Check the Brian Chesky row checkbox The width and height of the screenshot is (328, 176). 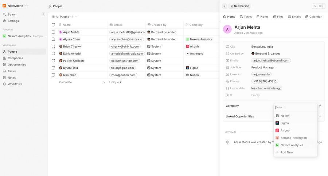click(53, 46)
